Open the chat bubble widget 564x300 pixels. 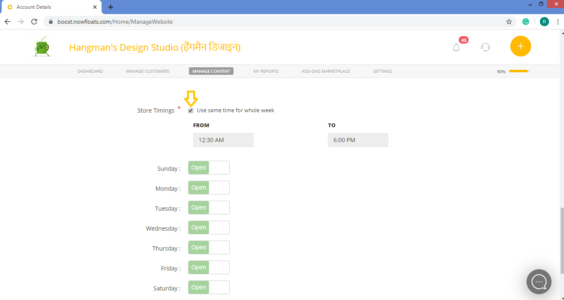pyautogui.click(x=539, y=282)
